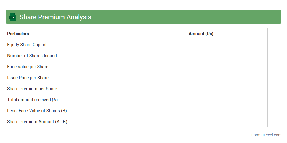
Task: Select amount cell for Face Value per Share
Action: point(227,67)
